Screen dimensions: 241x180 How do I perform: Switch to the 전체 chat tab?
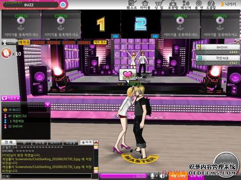9,142
